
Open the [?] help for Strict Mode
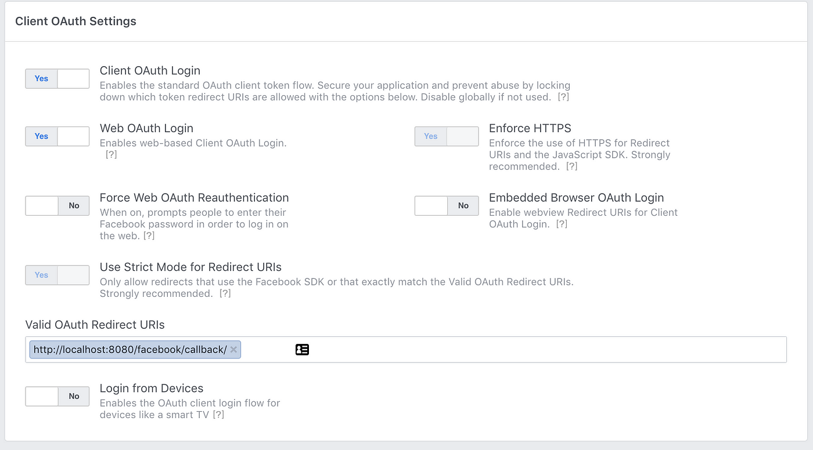click(225, 293)
